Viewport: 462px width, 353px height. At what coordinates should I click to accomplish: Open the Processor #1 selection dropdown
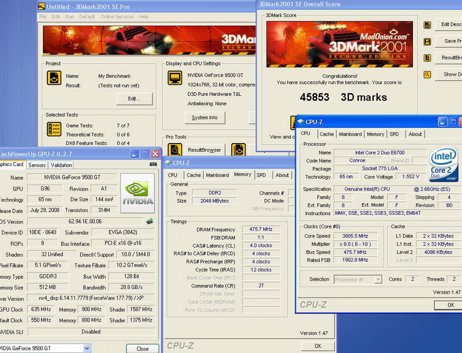pyautogui.click(x=378, y=279)
